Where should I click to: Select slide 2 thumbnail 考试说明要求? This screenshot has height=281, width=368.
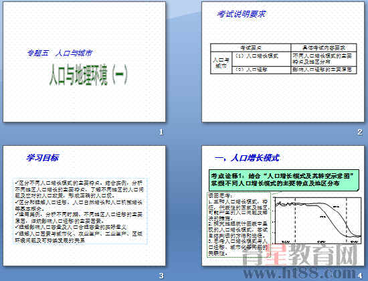pyautogui.click(x=283, y=62)
